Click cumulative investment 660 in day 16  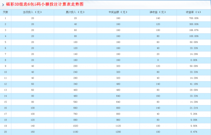click(x=75, y=108)
